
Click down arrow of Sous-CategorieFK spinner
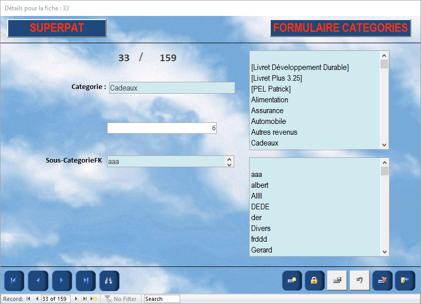click(x=230, y=164)
